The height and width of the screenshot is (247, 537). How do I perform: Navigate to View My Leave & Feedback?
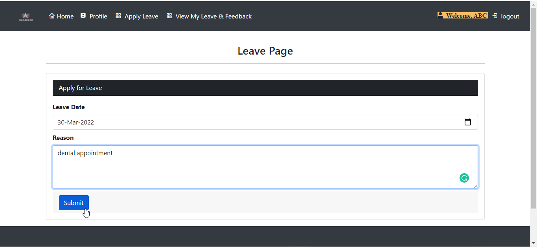pyautogui.click(x=213, y=16)
